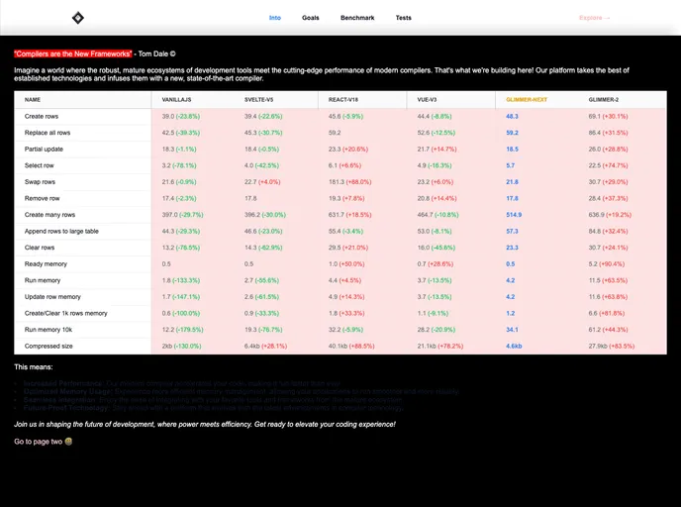Click the Swap rows label
Viewport: 681px width, 507px height.
point(40,182)
